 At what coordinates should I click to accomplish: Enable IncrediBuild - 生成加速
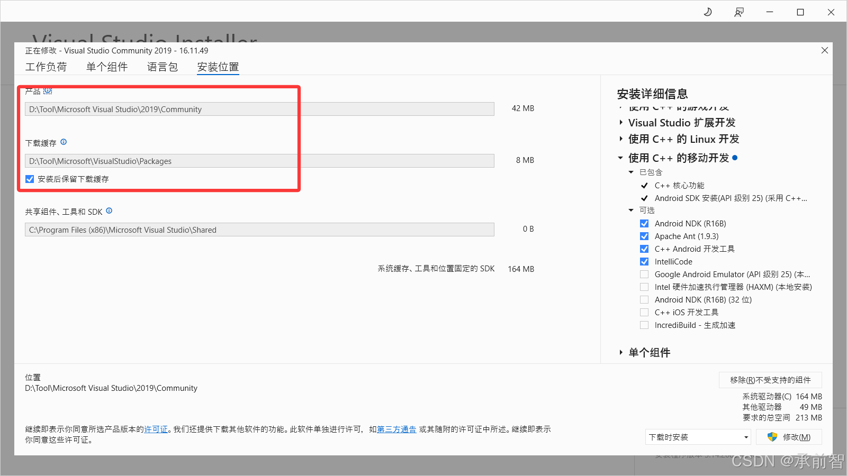[x=644, y=325]
